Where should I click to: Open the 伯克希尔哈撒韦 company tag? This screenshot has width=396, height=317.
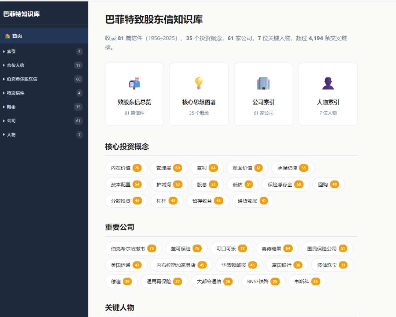pyautogui.click(x=133, y=249)
